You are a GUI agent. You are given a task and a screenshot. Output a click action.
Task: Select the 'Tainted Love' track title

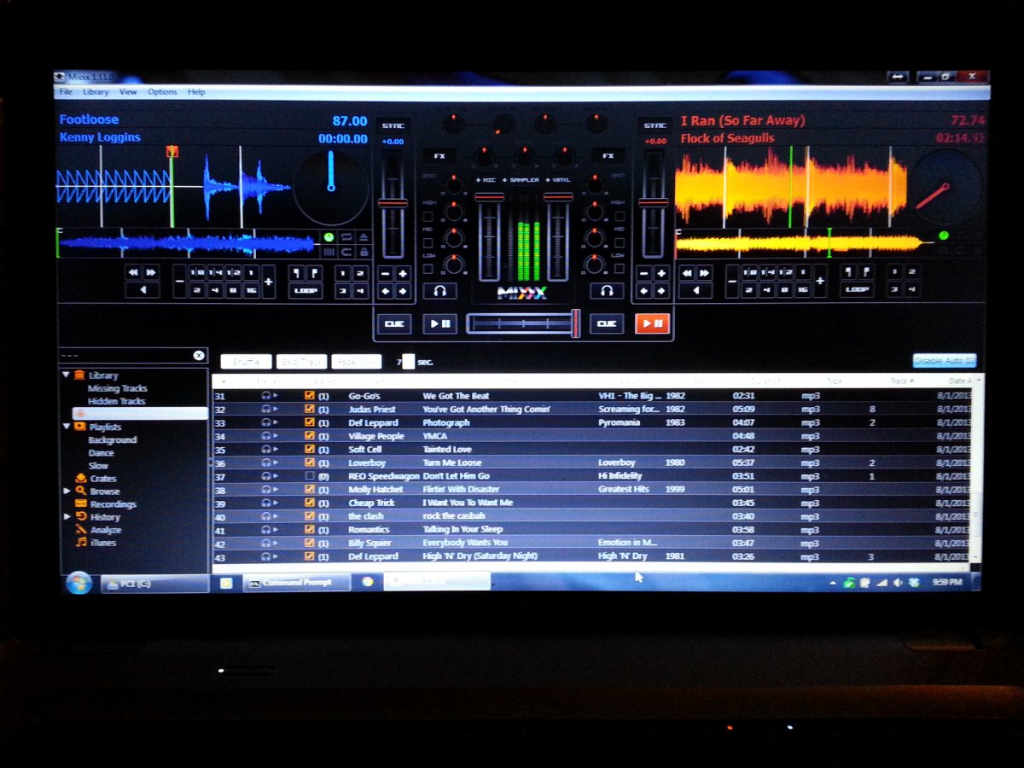[x=447, y=450]
